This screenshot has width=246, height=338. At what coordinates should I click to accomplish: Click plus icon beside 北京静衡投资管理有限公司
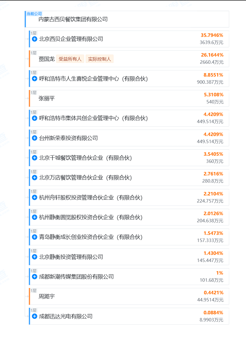[x=34, y=257]
